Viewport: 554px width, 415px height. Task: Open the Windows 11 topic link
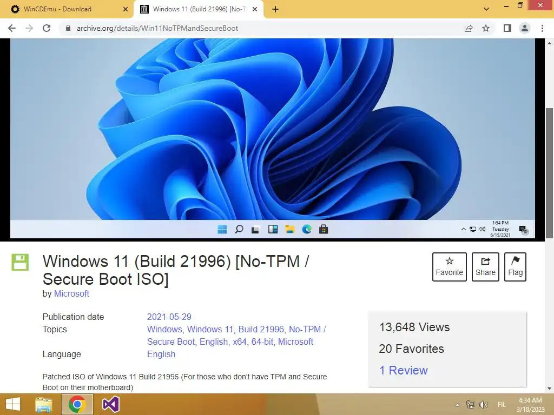[x=210, y=329]
